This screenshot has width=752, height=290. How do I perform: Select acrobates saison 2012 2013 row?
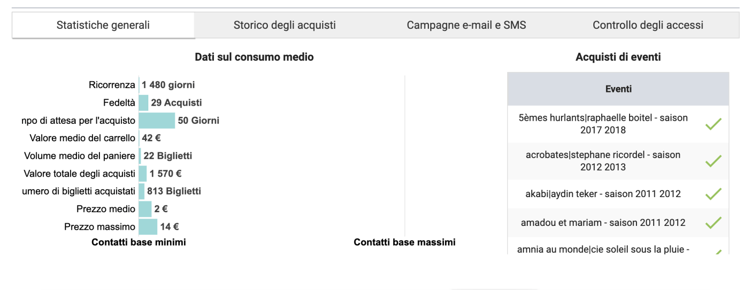pos(603,161)
